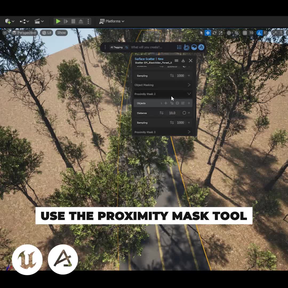Click the eyedropper picker in the Objects row
The width and height of the screenshot is (288, 288).
point(172,103)
